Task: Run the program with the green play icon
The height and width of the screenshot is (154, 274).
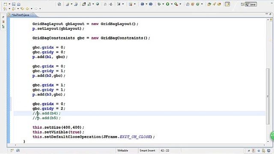Action: (167, 4)
